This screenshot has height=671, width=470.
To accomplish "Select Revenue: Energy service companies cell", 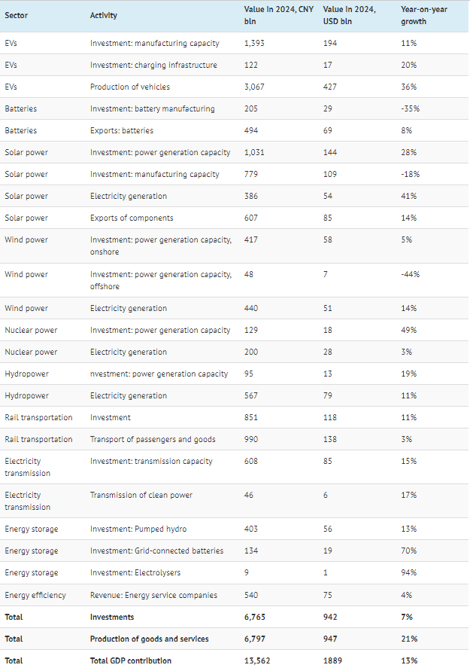I will (x=153, y=595).
